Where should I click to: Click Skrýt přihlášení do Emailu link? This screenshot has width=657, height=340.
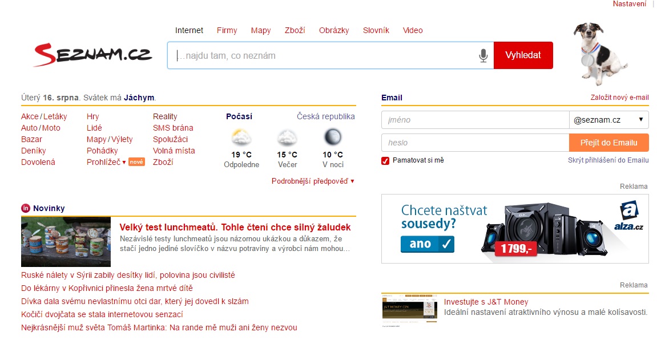pyautogui.click(x=608, y=160)
